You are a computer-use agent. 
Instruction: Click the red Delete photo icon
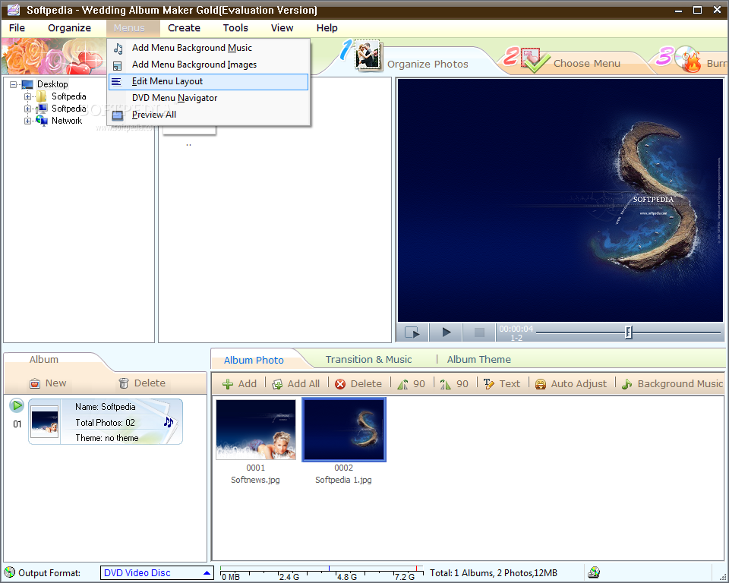(340, 384)
